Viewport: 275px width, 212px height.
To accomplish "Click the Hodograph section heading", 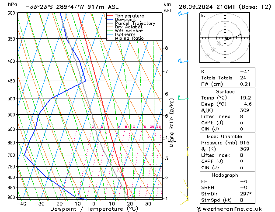I will click(225, 175).
